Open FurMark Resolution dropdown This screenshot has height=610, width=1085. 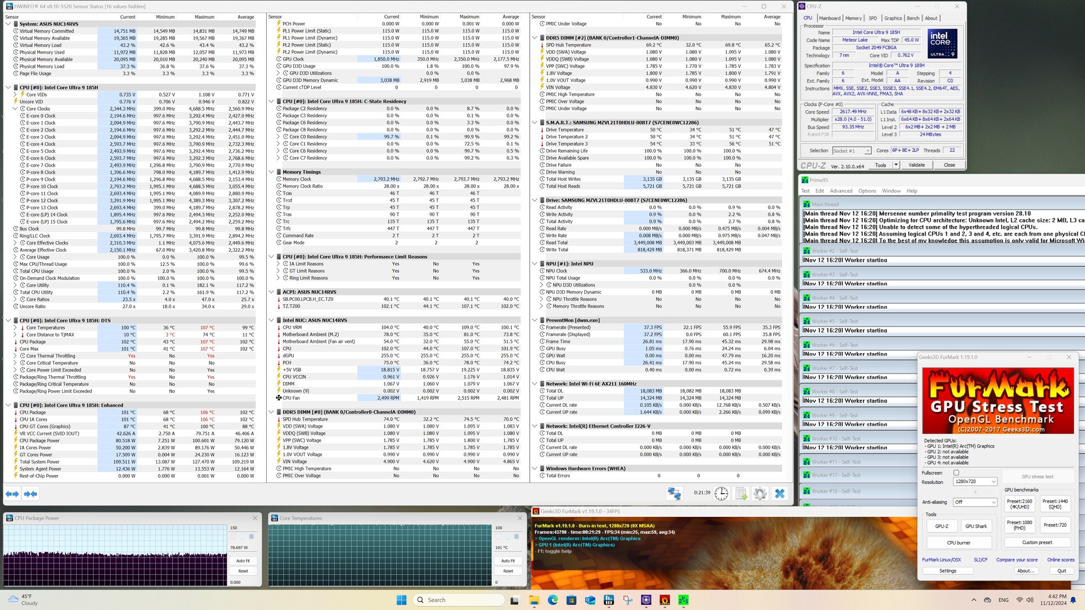tap(975, 482)
